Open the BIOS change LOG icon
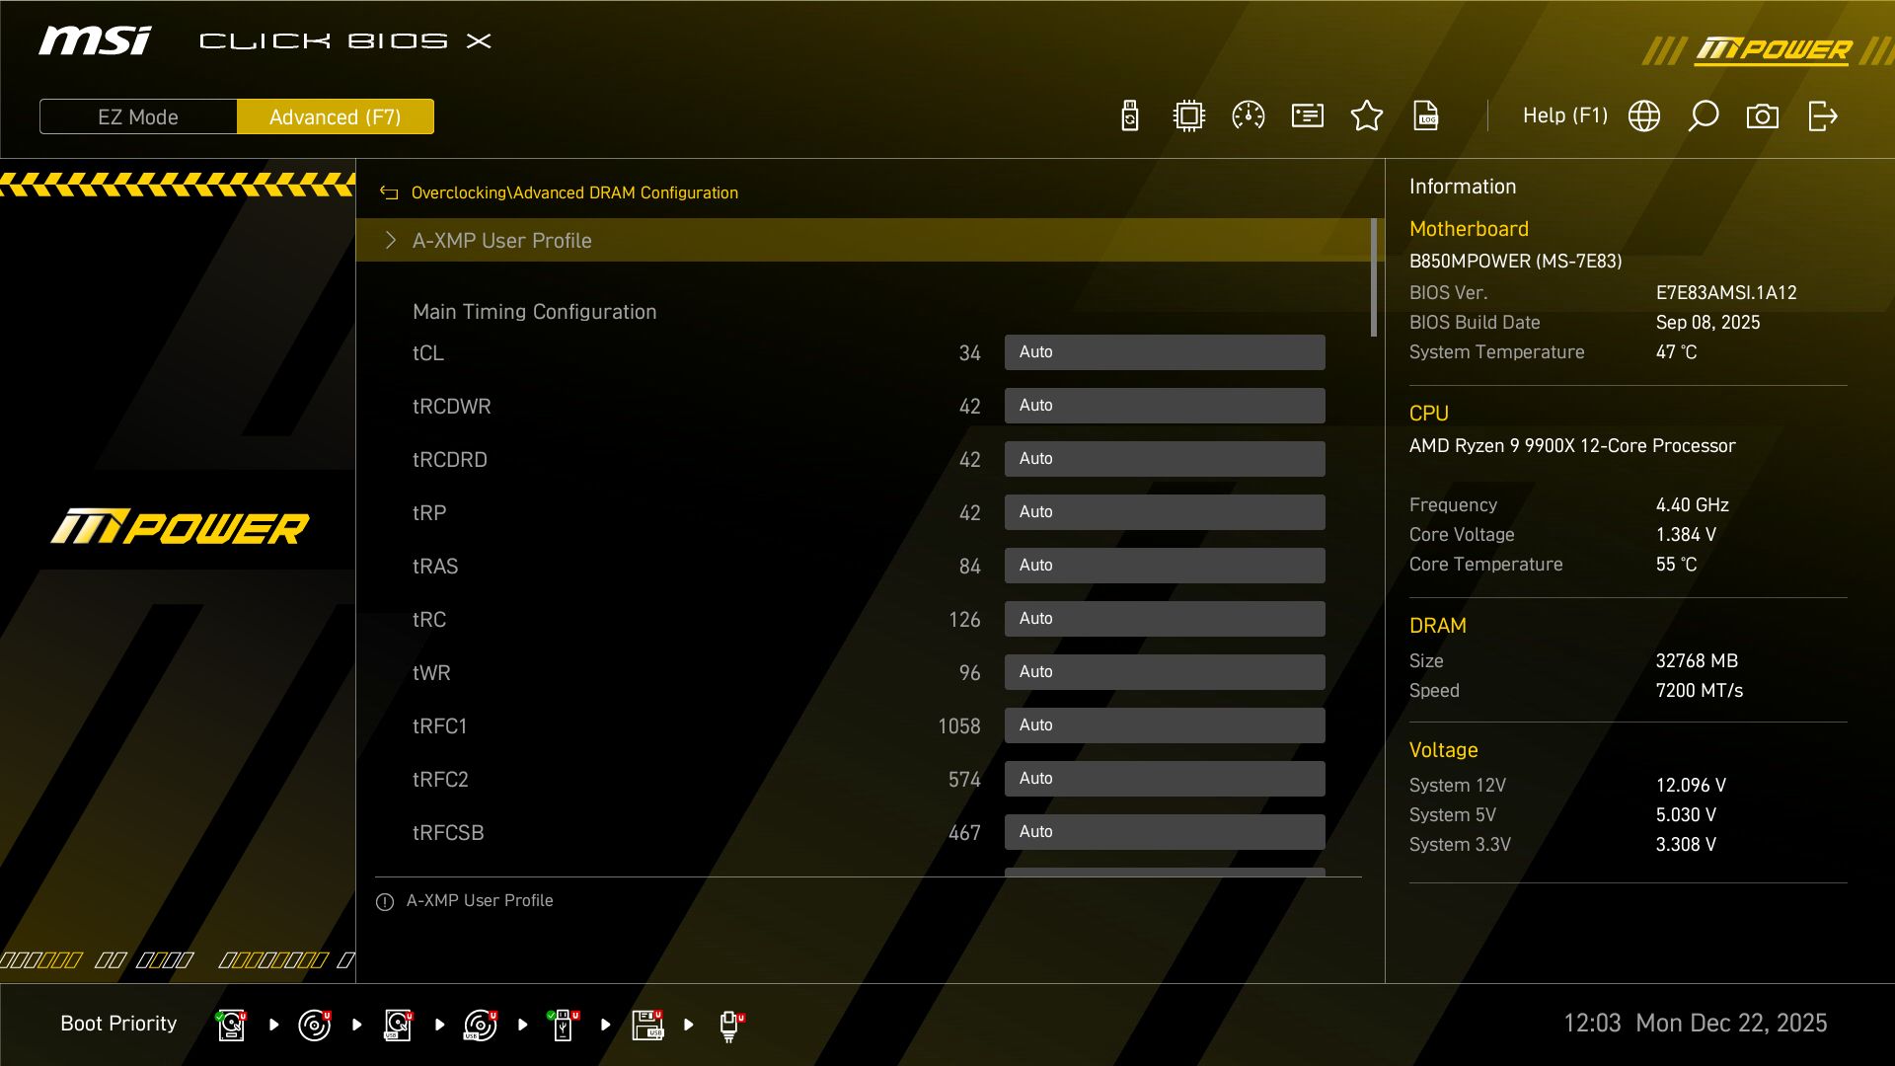The width and height of the screenshot is (1895, 1066). coord(1427,115)
